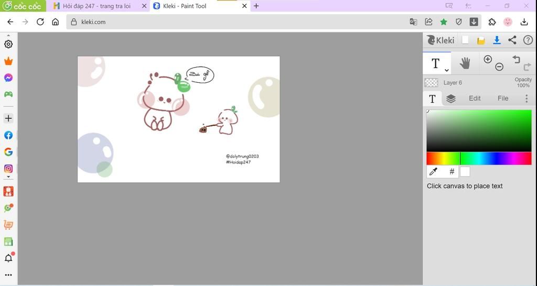Screen dimensions: 537x286
Task: Open Coc Coc sidebar settings gear
Action: (8, 44)
